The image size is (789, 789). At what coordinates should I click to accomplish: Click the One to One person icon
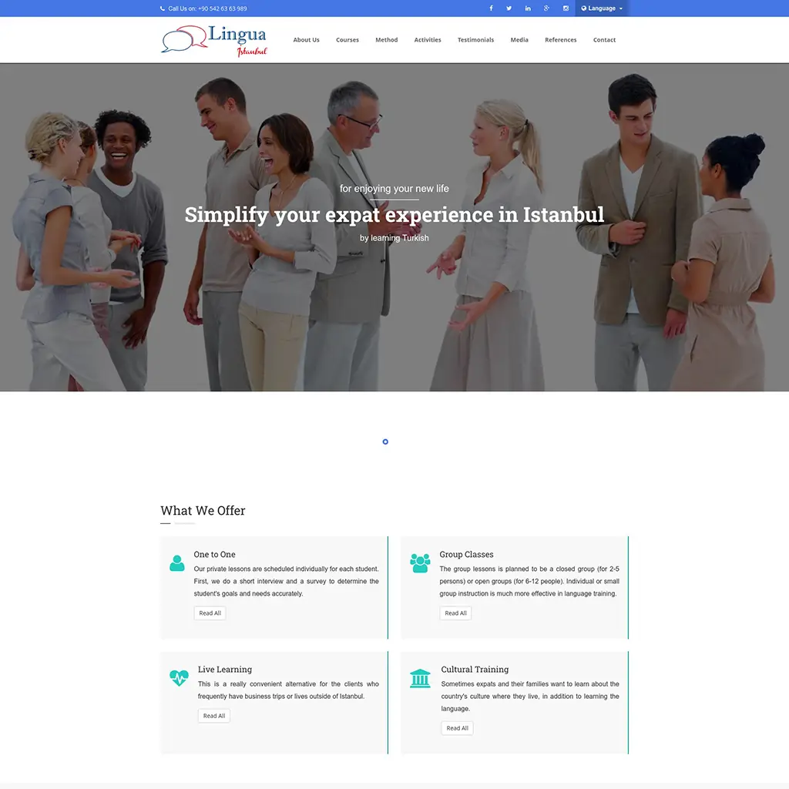tap(177, 563)
